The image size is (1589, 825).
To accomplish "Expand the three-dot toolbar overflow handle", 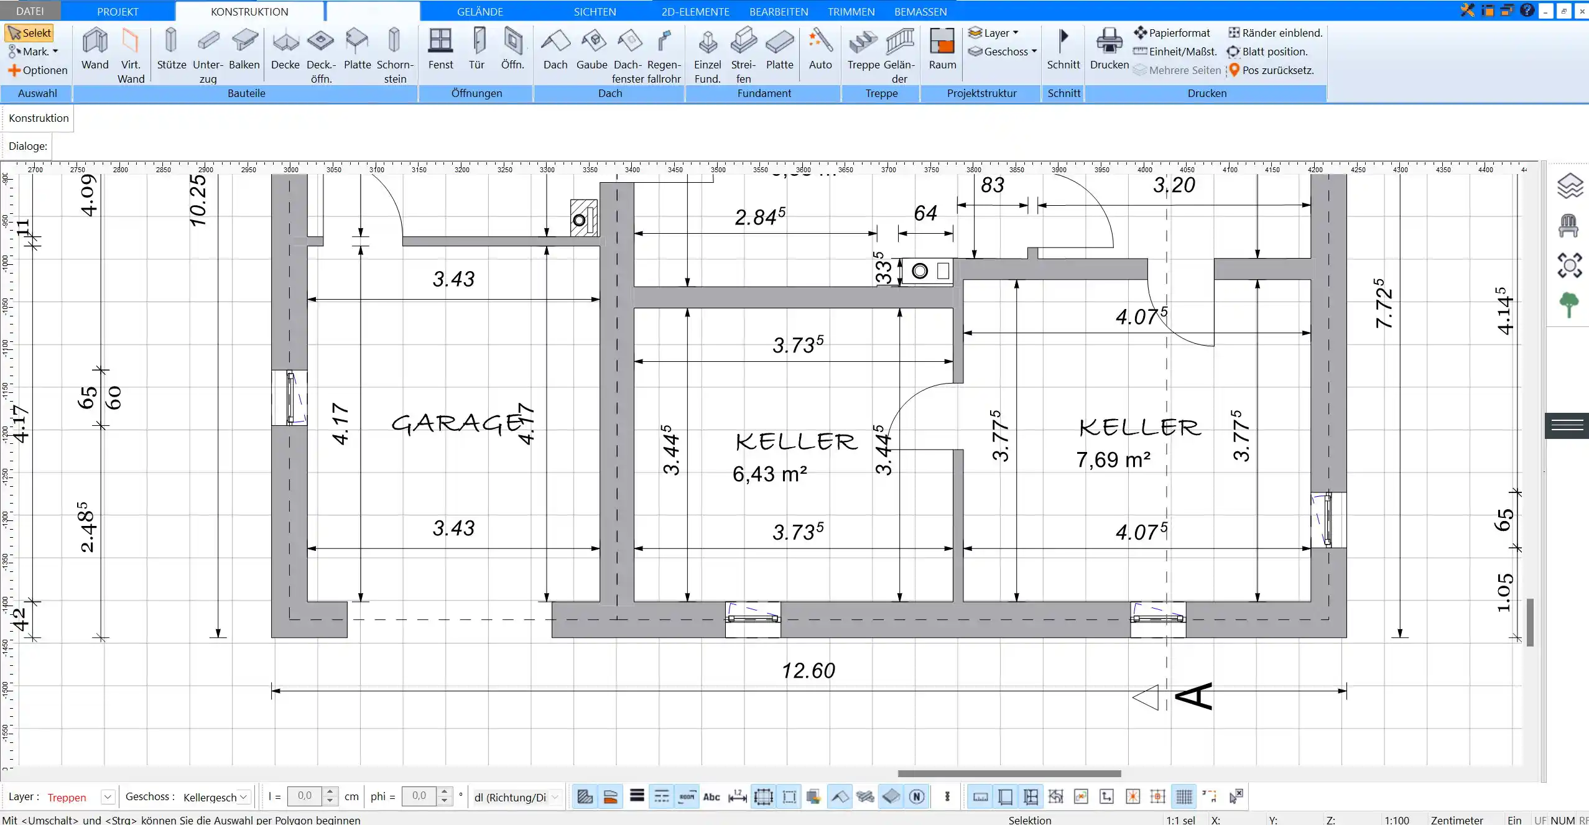I will [x=947, y=796].
